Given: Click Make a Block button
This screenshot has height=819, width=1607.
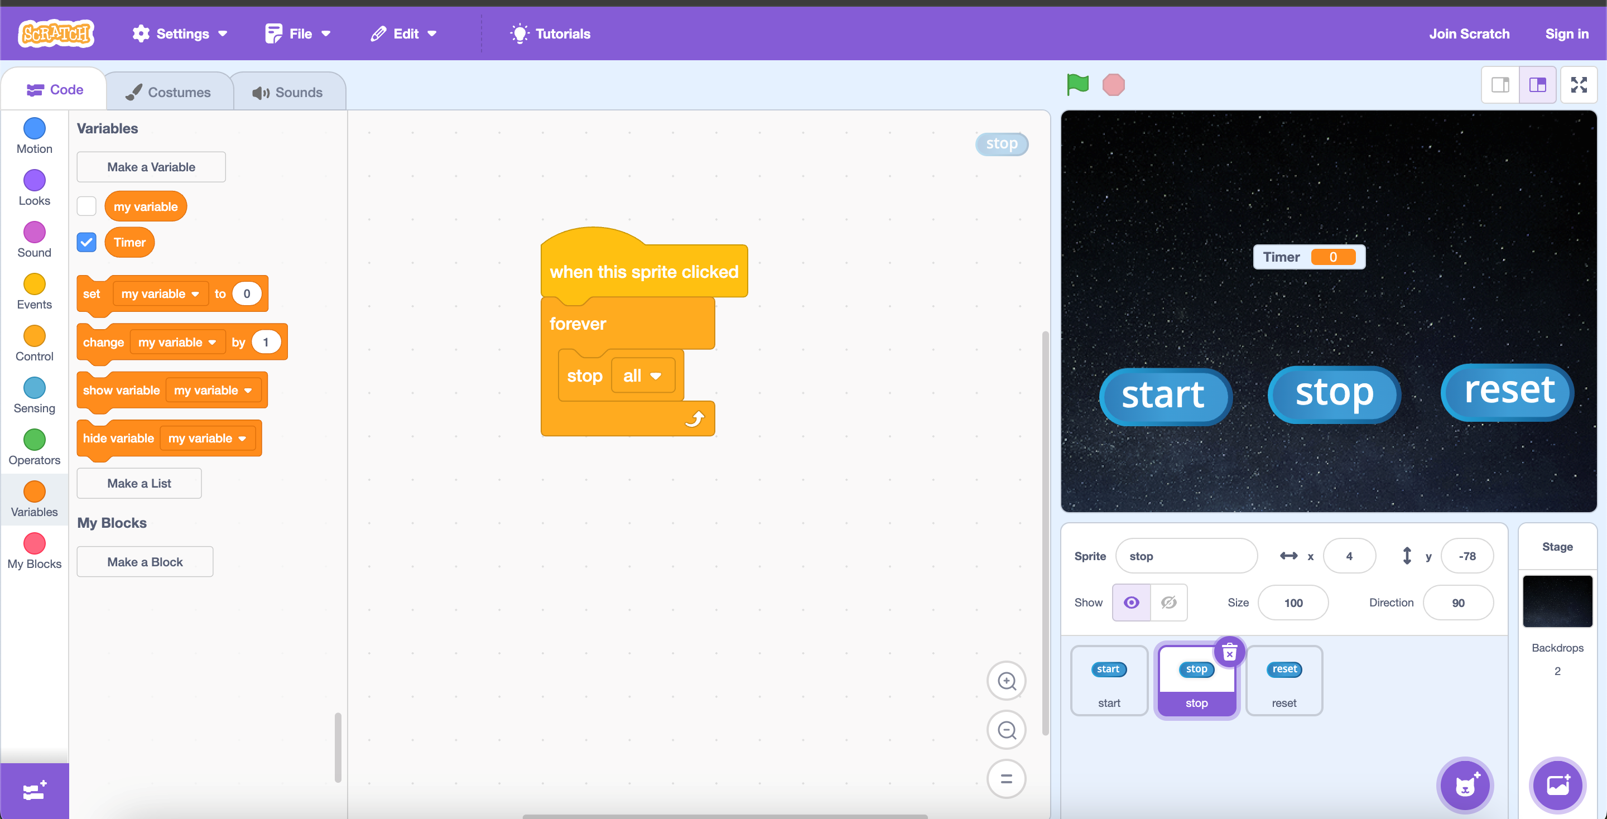Looking at the screenshot, I should point(145,561).
